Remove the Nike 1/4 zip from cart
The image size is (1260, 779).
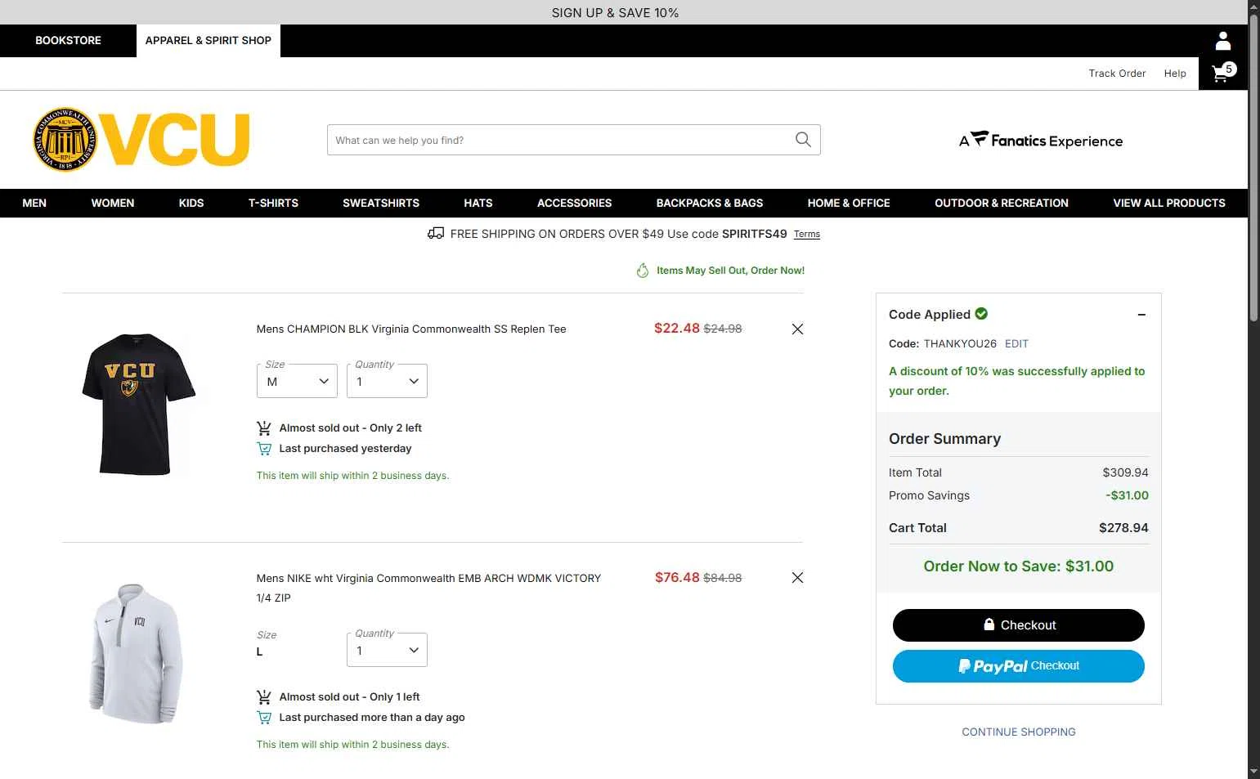coord(797,577)
